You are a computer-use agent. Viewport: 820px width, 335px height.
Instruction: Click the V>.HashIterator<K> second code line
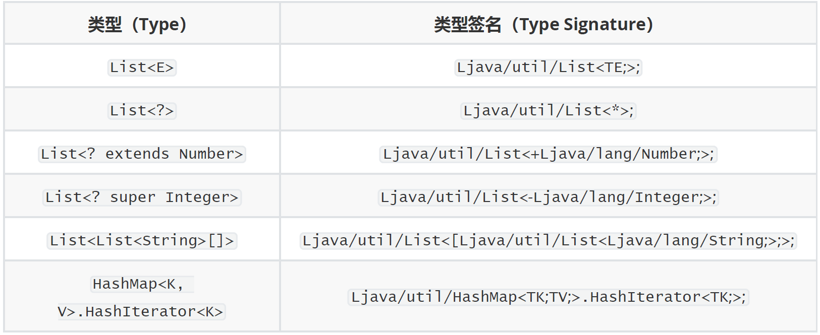tap(140, 312)
